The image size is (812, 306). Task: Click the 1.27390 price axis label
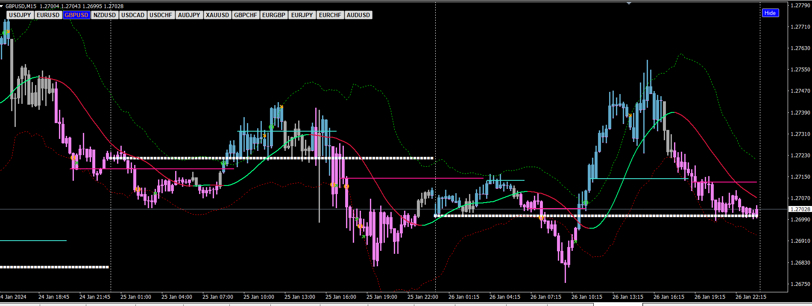click(800, 112)
